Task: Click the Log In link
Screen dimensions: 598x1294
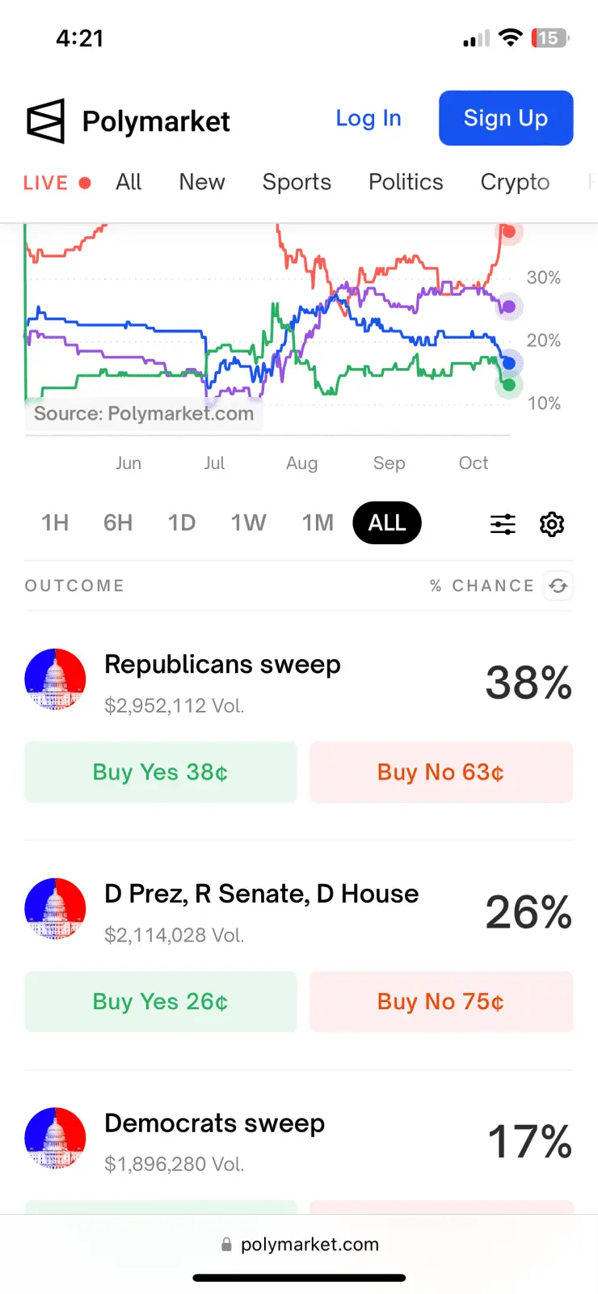Action: tap(368, 118)
